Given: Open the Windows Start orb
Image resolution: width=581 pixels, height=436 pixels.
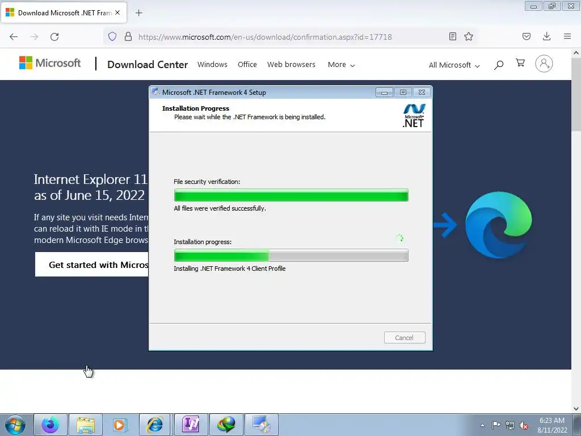Looking at the screenshot, I should 15,425.
